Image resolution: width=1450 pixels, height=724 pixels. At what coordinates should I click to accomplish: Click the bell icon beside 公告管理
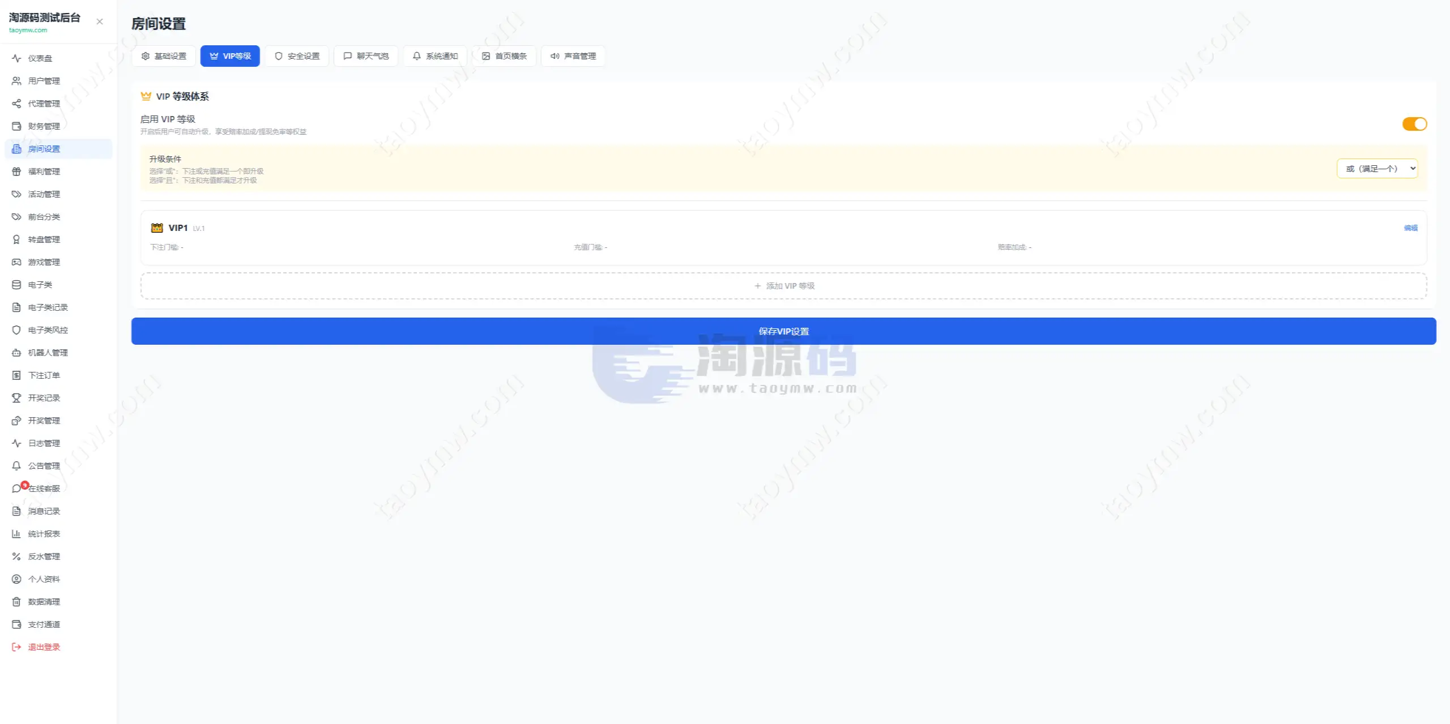coord(16,466)
